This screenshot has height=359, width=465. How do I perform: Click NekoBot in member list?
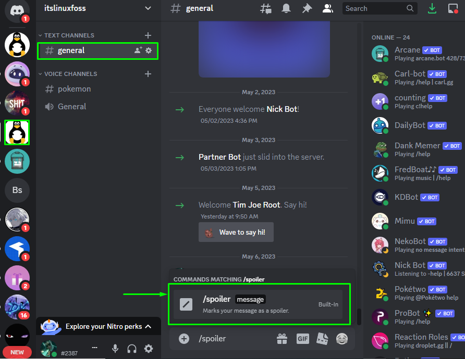[x=417, y=245]
